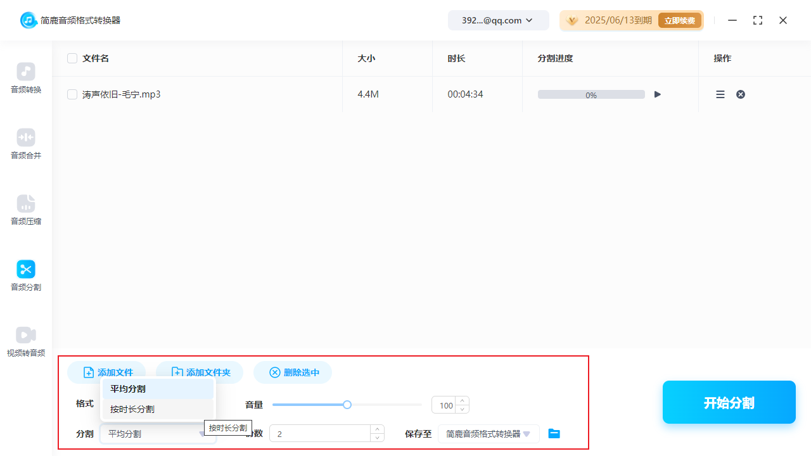
Task: Select the 音频合并 sidebar tool
Action: click(x=25, y=144)
